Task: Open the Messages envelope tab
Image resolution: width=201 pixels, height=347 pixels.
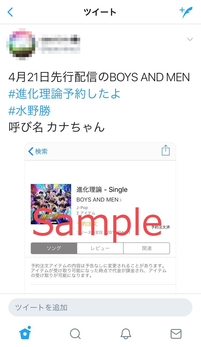Action: click(176, 334)
